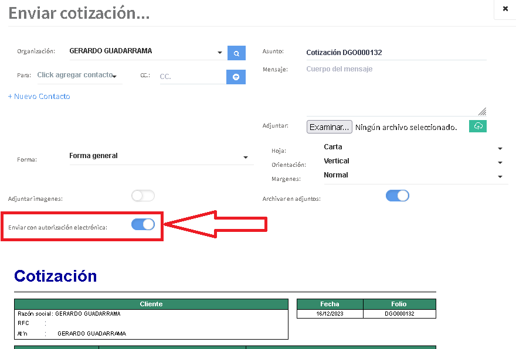This screenshot has width=516, height=349.
Task: Expand the Organización dropdown
Action: [220, 53]
